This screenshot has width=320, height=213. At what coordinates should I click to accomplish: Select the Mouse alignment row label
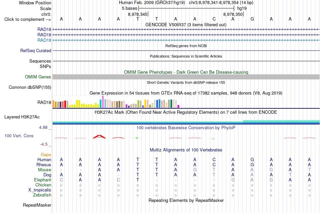(44, 170)
